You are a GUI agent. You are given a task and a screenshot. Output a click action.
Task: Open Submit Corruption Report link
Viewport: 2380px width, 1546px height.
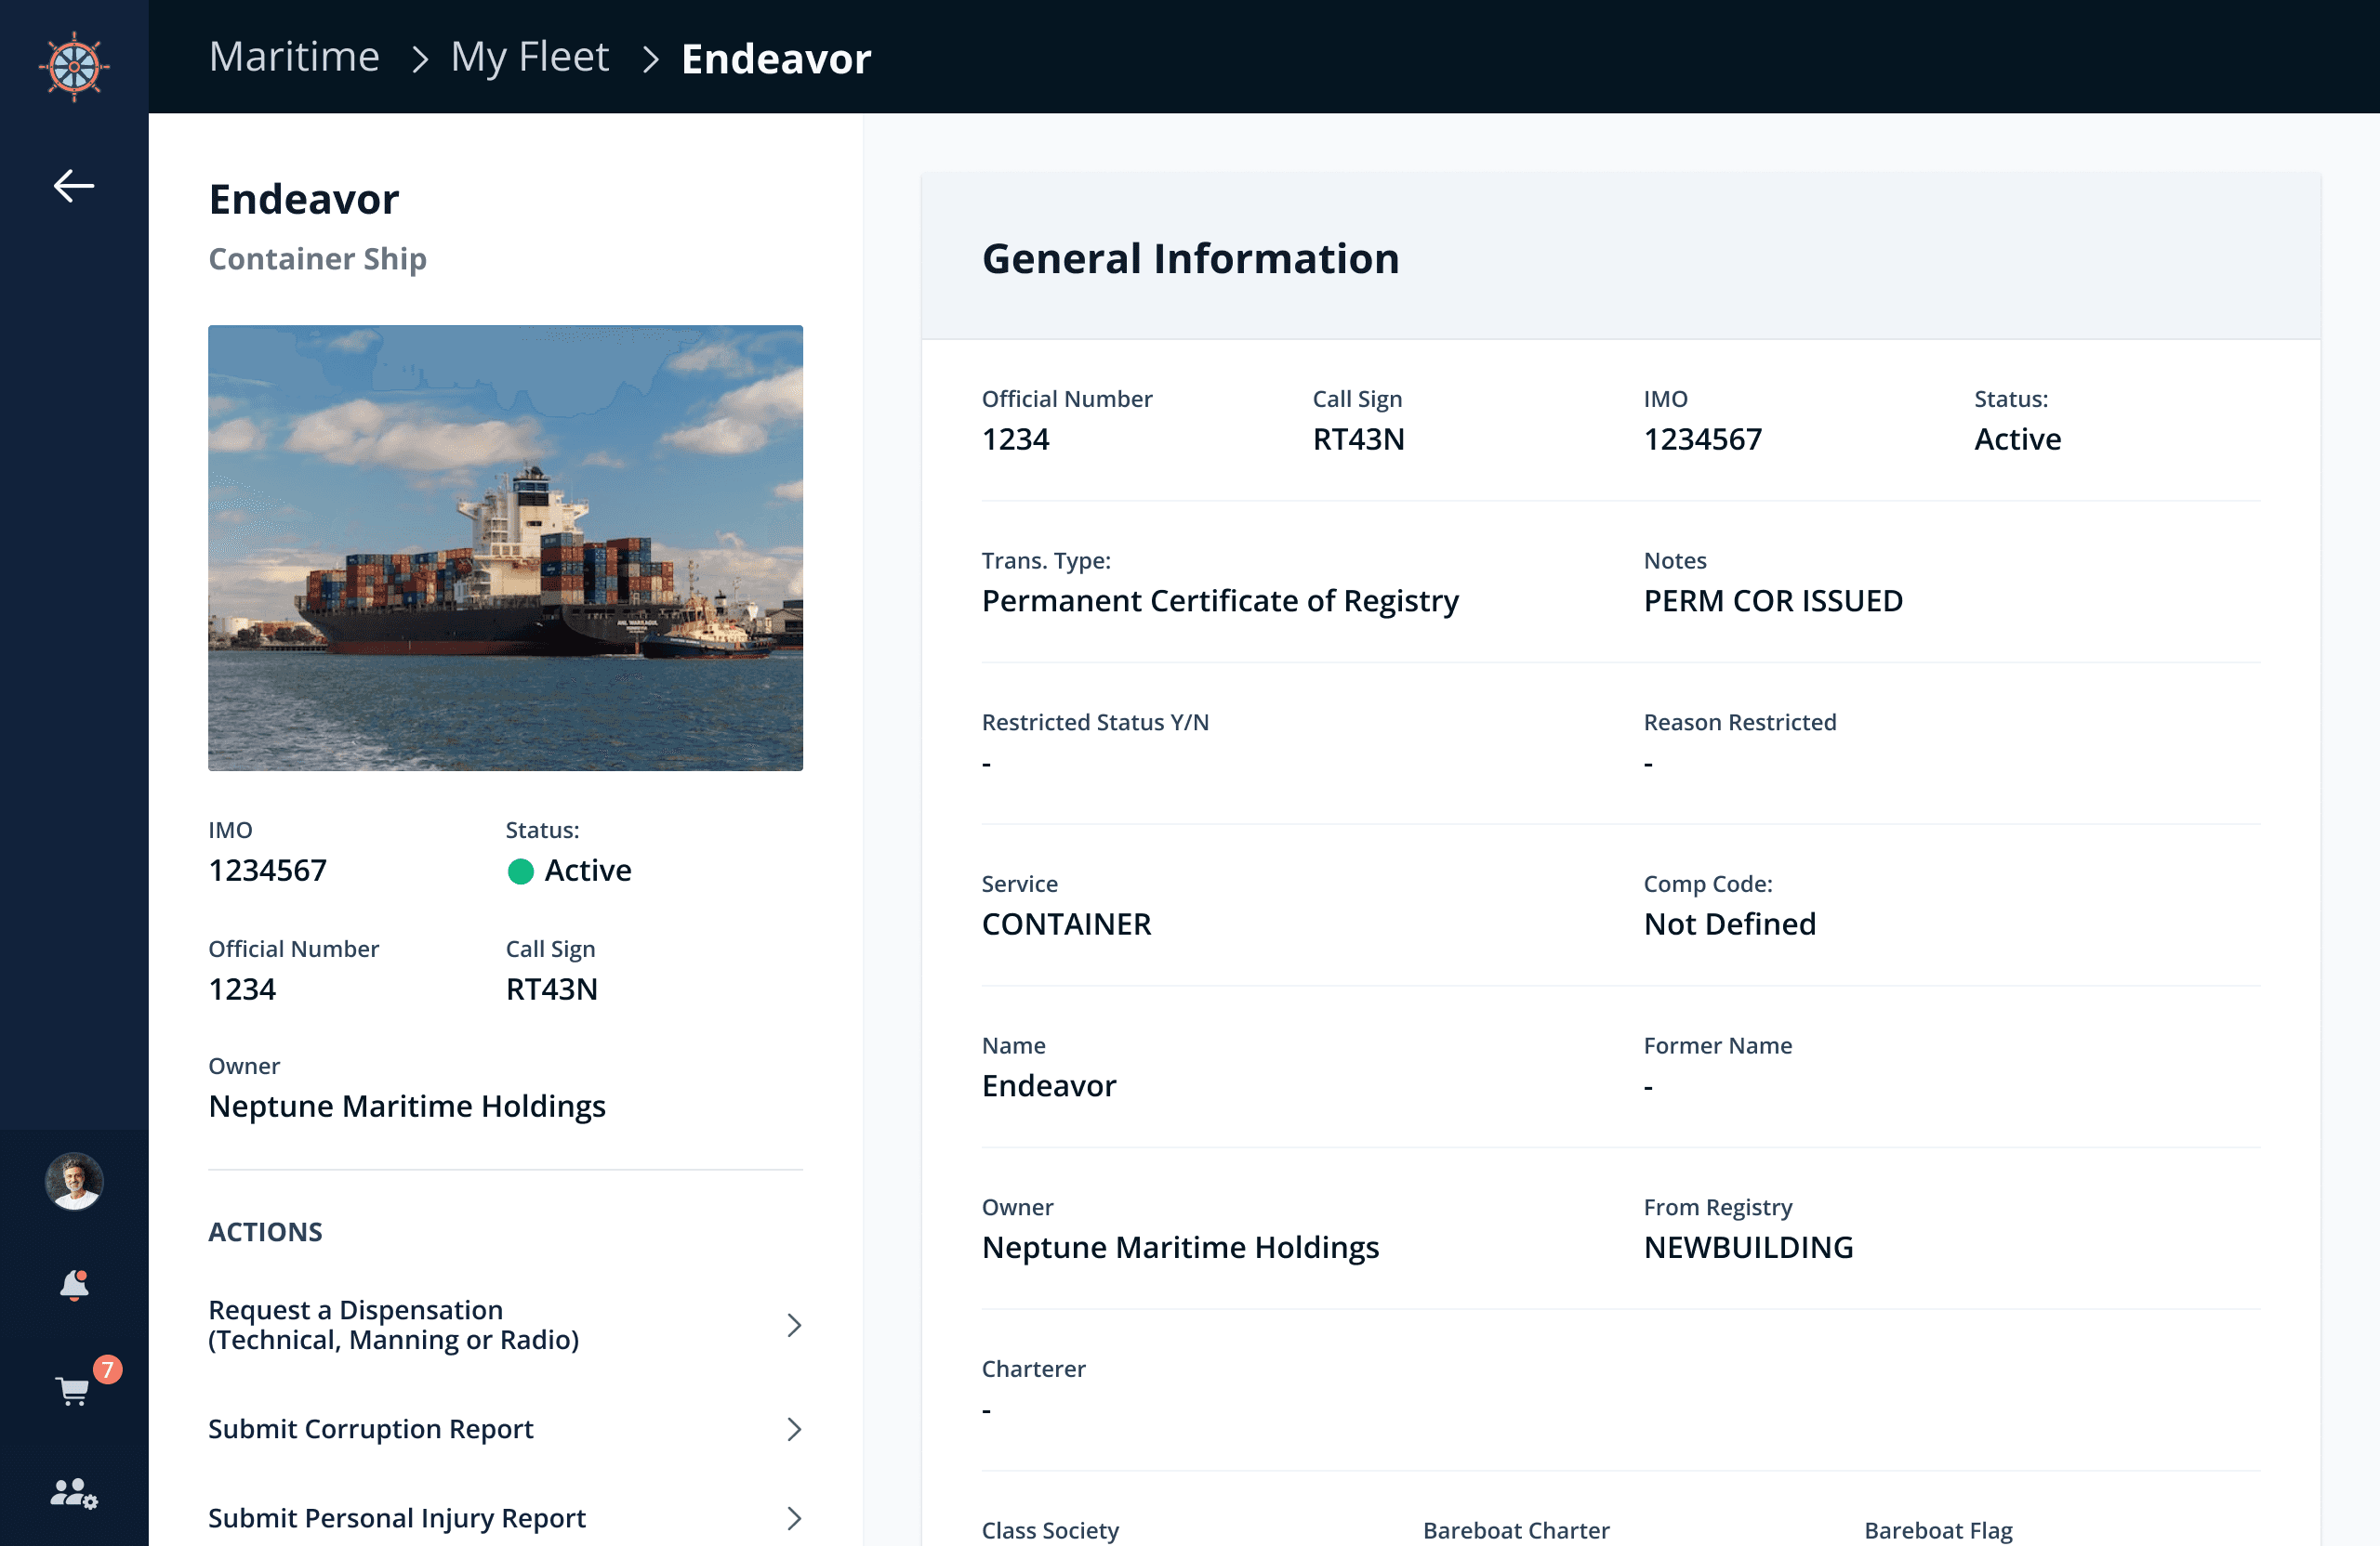click(x=370, y=1429)
